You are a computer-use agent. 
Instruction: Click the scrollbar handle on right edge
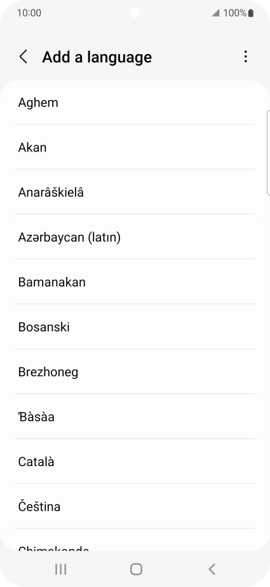(x=269, y=153)
